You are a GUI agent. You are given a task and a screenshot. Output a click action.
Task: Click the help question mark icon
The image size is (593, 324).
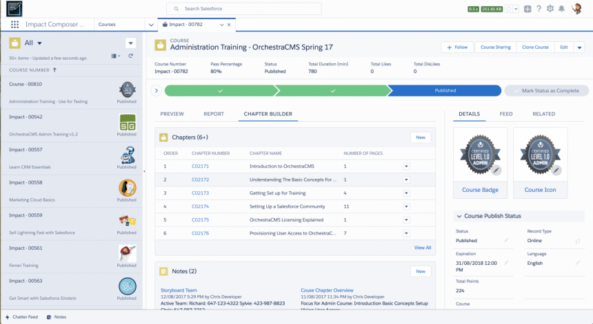[x=539, y=9]
